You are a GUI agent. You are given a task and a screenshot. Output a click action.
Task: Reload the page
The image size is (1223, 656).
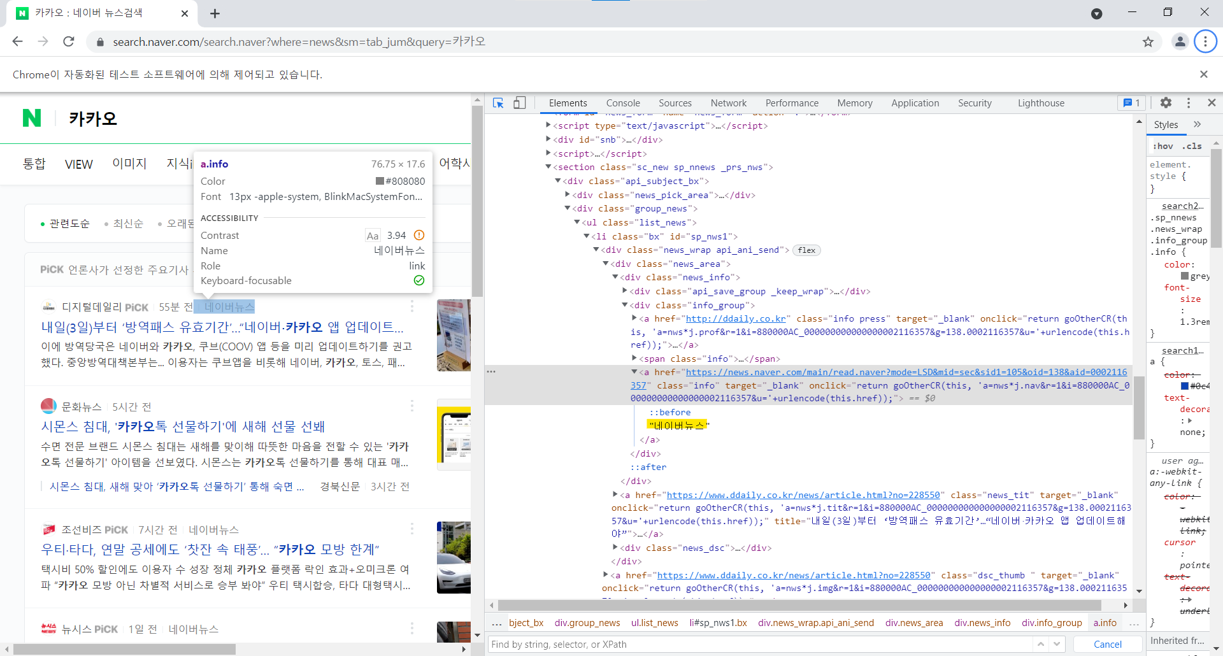[x=69, y=41]
